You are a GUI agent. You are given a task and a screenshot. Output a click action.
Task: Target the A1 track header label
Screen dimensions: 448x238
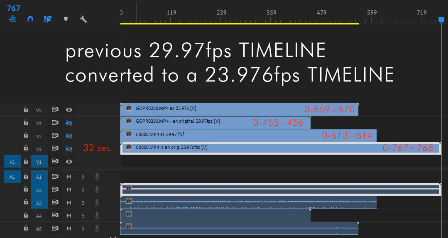point(39,177)
